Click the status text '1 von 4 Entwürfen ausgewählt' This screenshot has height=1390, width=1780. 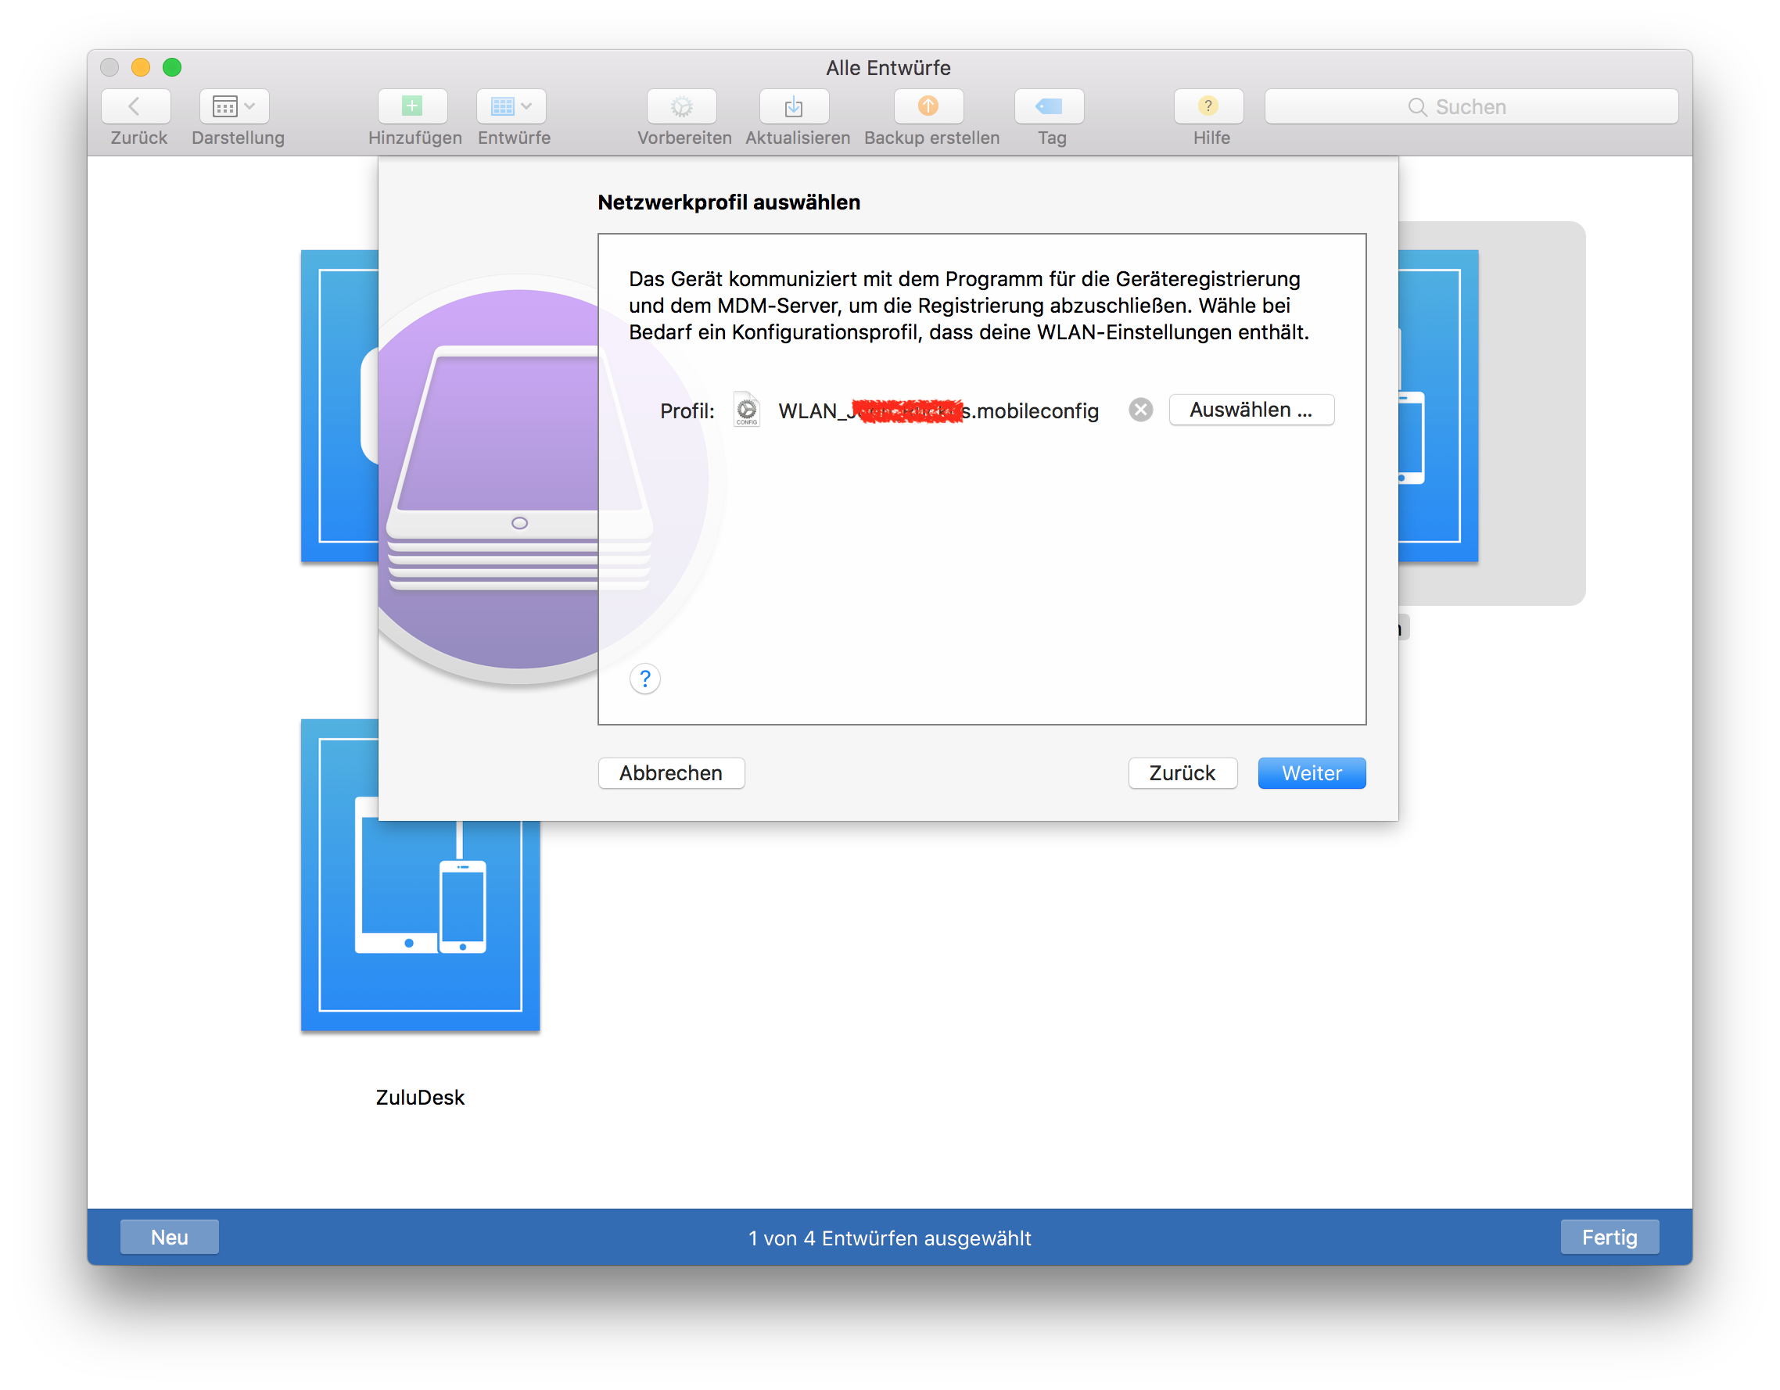pyautogui.click(x=890, y=1238)
